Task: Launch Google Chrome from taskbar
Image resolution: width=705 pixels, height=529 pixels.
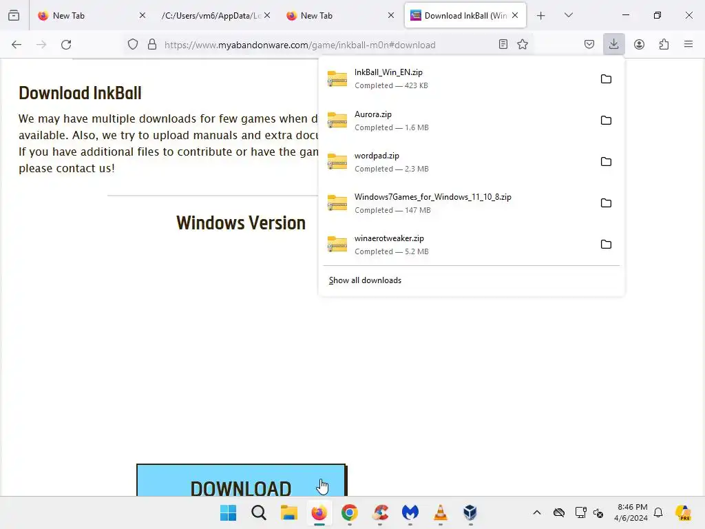Action: coord(349,512)
